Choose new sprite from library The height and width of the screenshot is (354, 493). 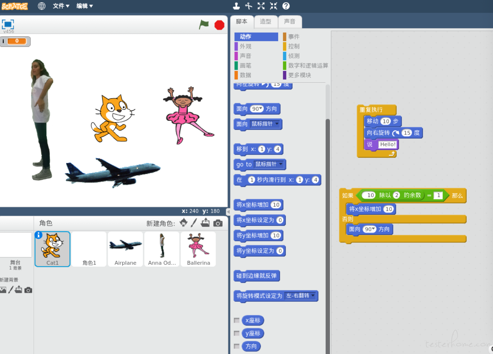(184, 222)
